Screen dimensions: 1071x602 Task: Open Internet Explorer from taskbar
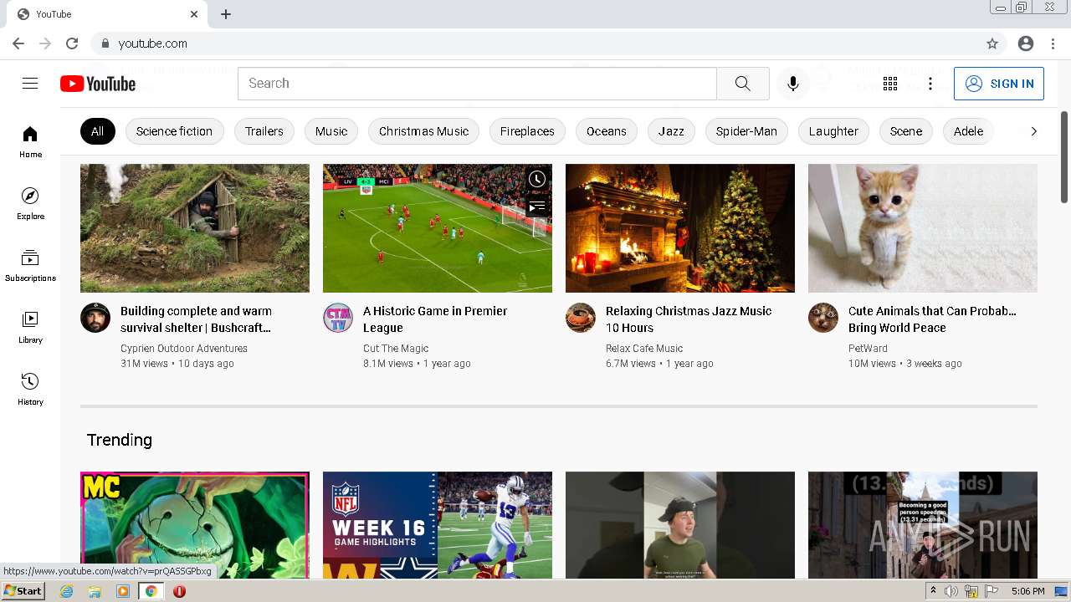[x=67, y=591]
